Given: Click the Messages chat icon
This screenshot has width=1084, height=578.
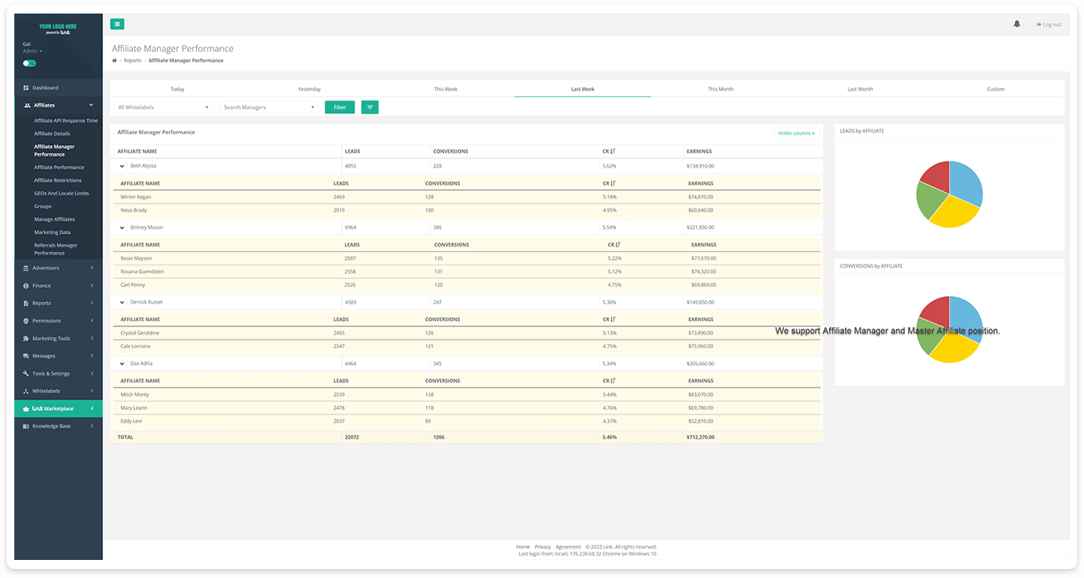Looking at the screenshot, I should click(x=26, y=356).
